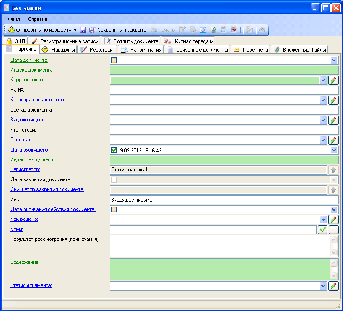Click scrollbar of Результат рассмотрения text area
343x311 pixels.
334,246
